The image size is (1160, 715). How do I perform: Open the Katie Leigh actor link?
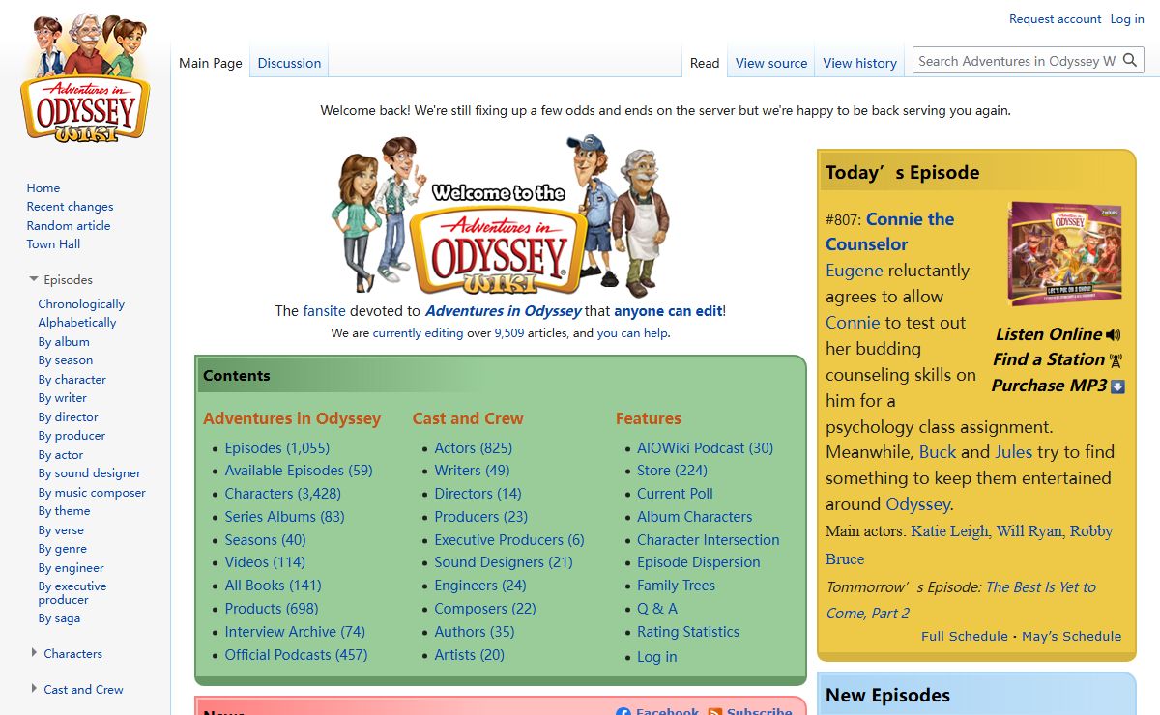950,531
